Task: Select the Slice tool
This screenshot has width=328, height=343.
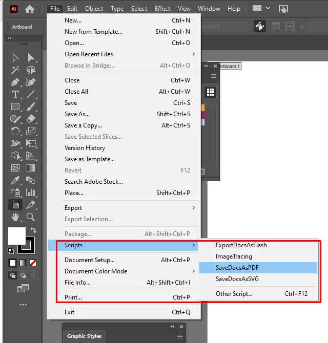Action: point(31,205)
